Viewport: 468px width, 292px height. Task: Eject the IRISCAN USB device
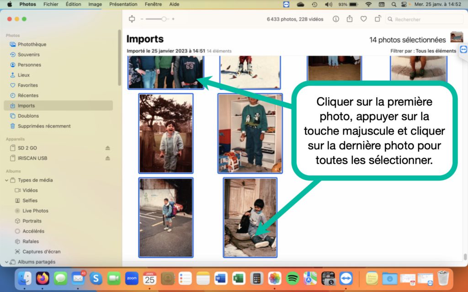click(108, 158)
